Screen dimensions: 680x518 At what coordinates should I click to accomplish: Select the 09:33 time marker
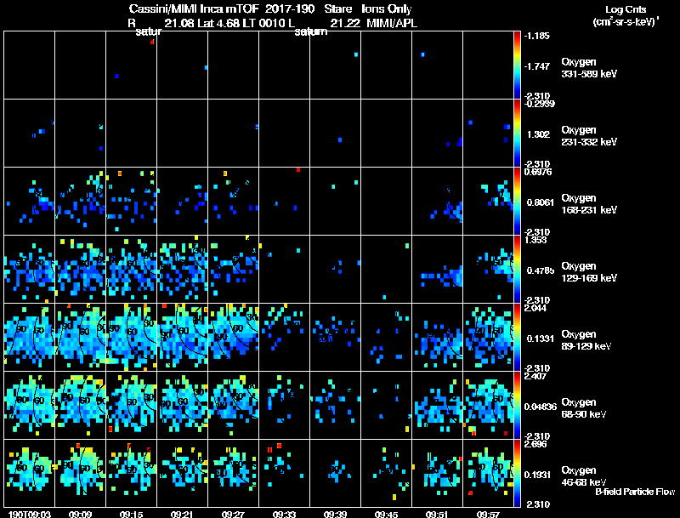[284, 514]
